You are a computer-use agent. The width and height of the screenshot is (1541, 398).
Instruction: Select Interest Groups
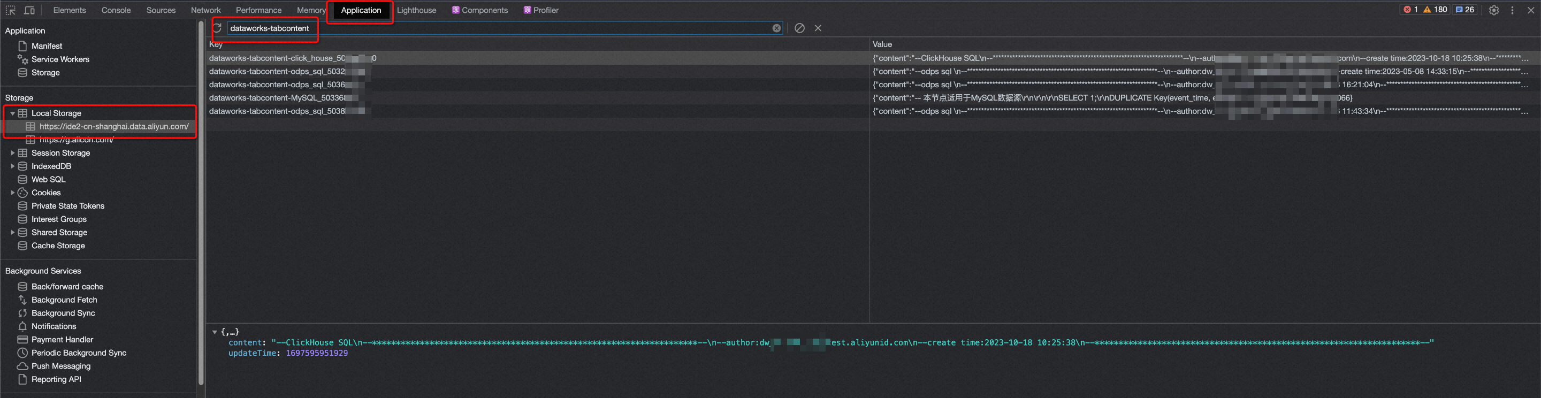pos(59,219)
